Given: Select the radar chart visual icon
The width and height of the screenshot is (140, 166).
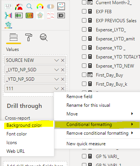Looking at the screenshot, I should pos(40,15).
